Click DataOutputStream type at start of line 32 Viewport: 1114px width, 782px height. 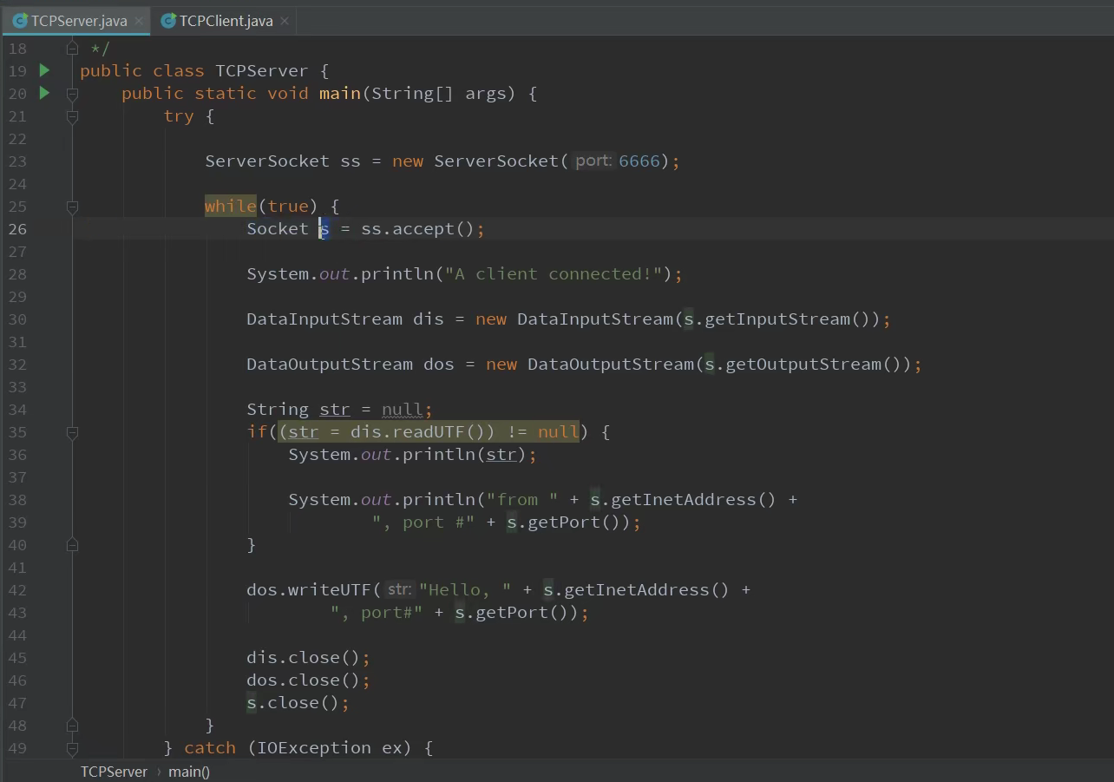point(330,364)
